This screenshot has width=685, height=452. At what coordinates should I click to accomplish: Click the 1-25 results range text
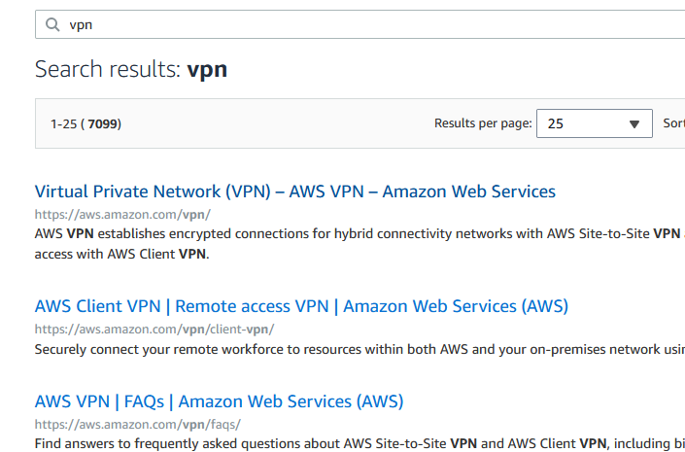click(63, 124)
